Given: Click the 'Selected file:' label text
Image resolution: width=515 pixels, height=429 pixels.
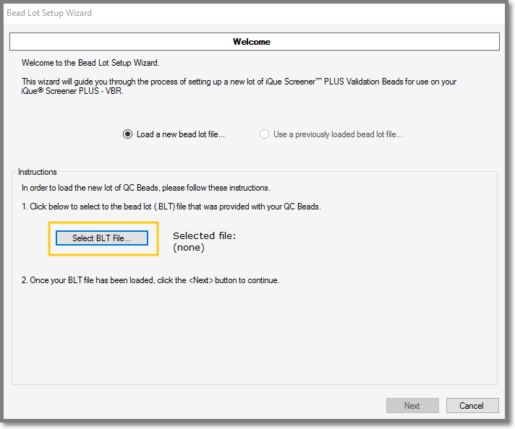Looking at the screenshot, I should (x=204, y=236).
